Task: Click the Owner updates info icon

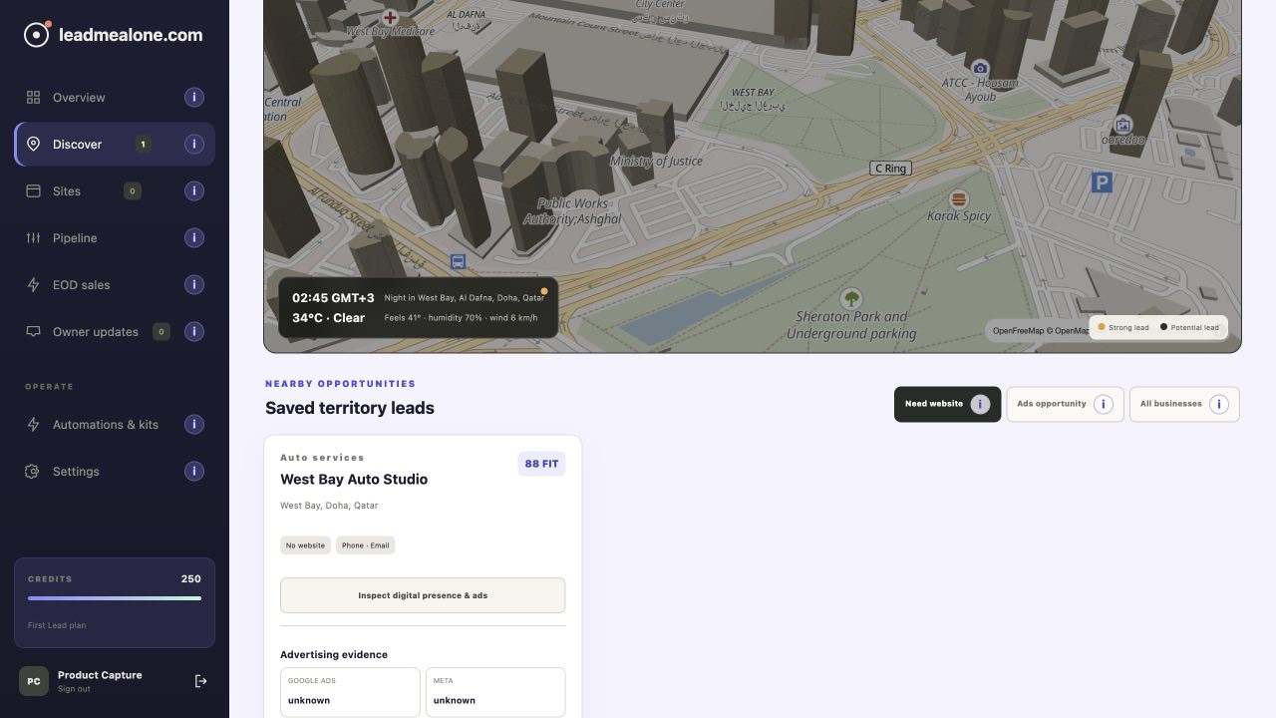Action: [x=194, y=331]
